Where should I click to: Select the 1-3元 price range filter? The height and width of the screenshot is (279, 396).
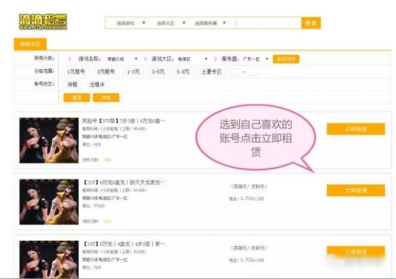(133, 72)
